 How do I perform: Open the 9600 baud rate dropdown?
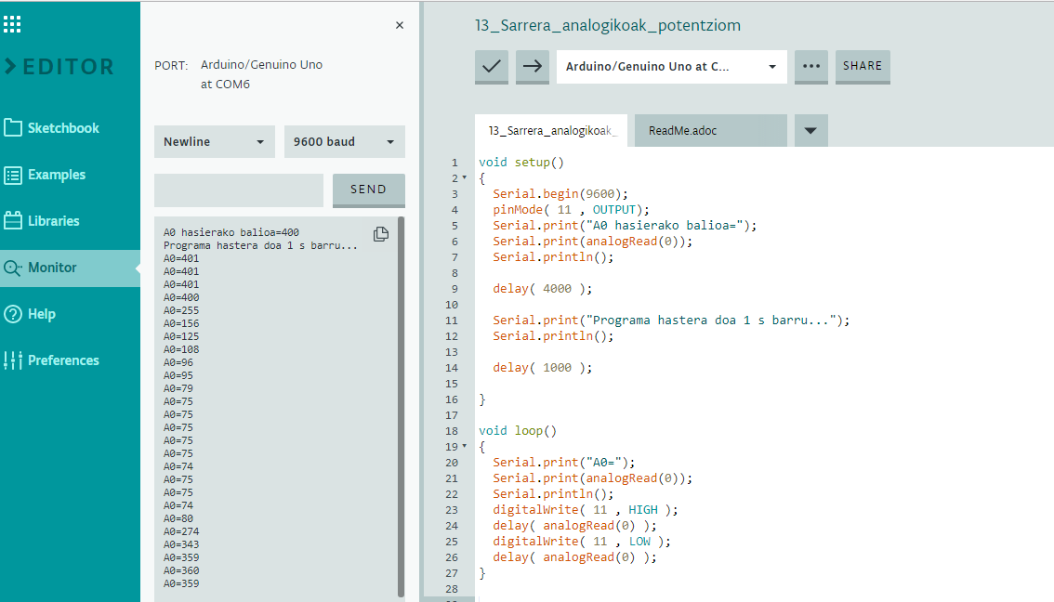[x=344, y=142]
